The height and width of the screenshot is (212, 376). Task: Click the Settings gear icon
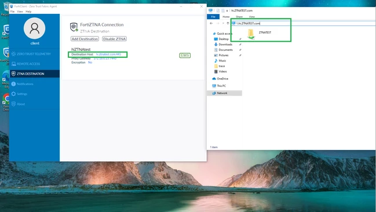pos(13,94)
